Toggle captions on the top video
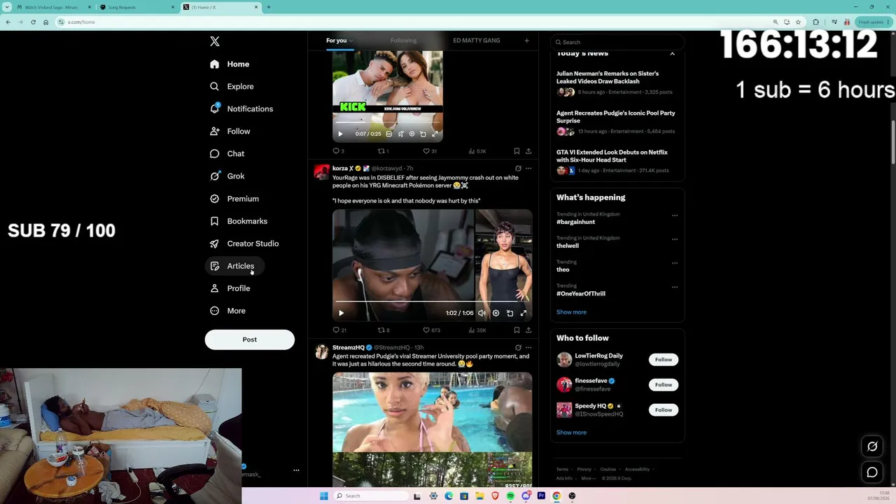Screen dimensions: 896x504 tap(389, 134)
